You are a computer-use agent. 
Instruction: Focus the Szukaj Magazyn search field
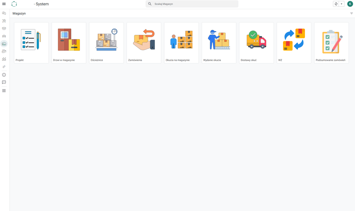tap(192, 4)
